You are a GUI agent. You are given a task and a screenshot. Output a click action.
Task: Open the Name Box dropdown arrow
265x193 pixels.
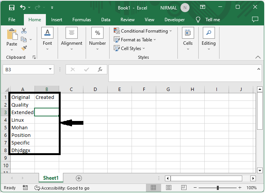pos(50,69)
